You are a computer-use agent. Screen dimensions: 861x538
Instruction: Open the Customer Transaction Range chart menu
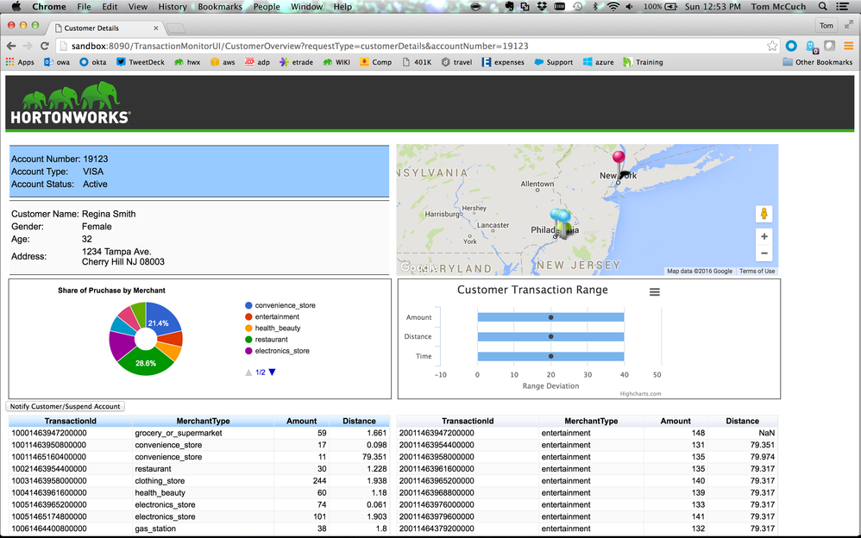(654, 292)
